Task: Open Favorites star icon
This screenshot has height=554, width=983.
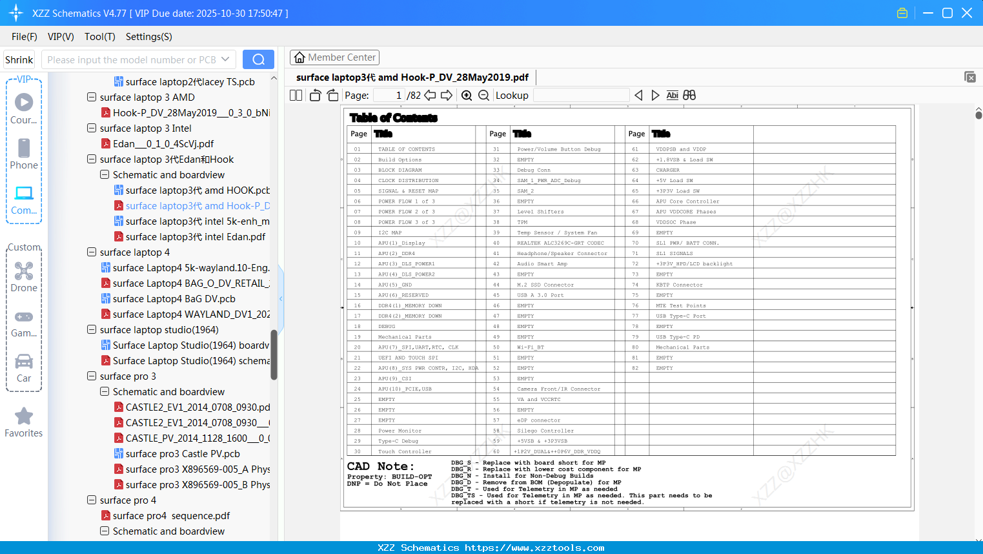Action: 24,422
